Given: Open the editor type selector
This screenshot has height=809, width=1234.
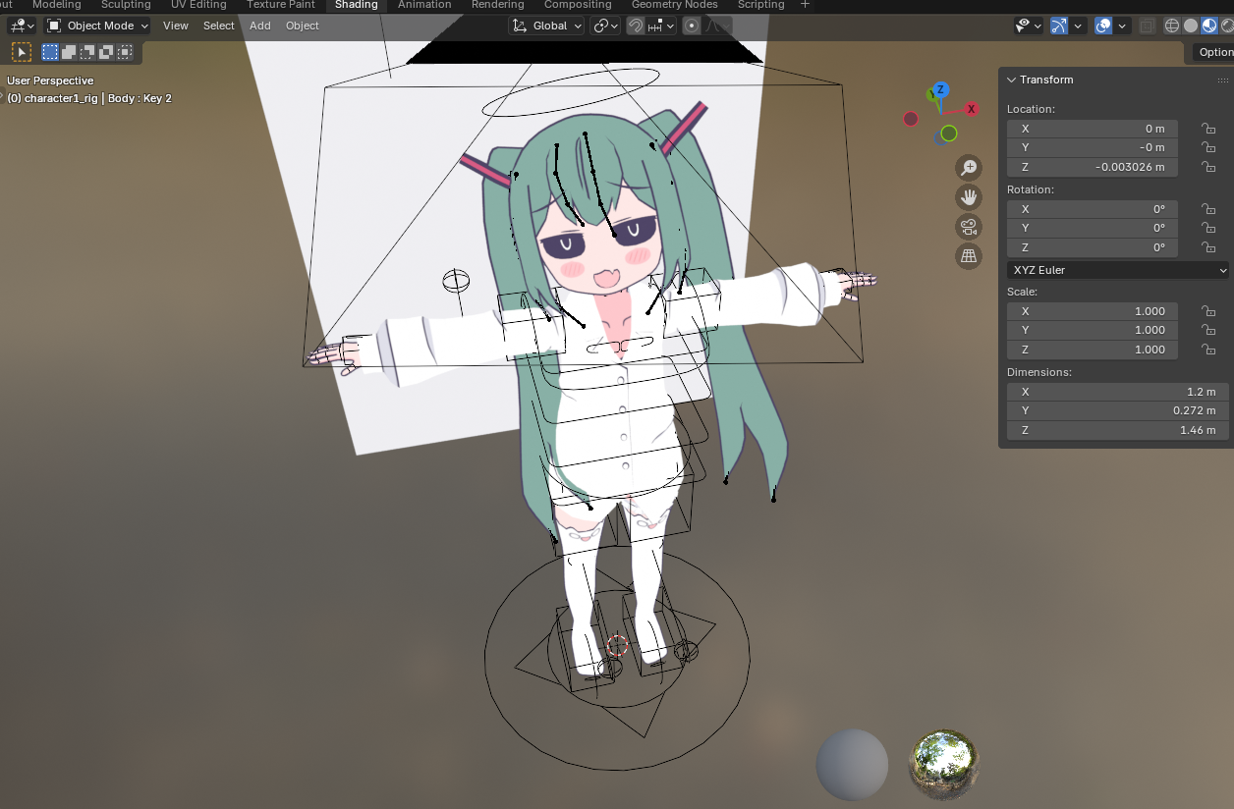Looking at the screenshot, I should pos(22,26).
